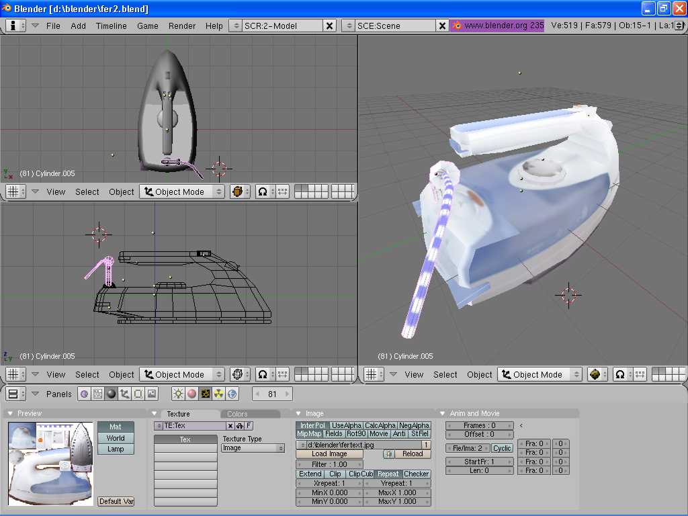Viewport: 688px width, 516px height.
Task: Toggle the UseAlpha image option
Action: pos(347,425)
